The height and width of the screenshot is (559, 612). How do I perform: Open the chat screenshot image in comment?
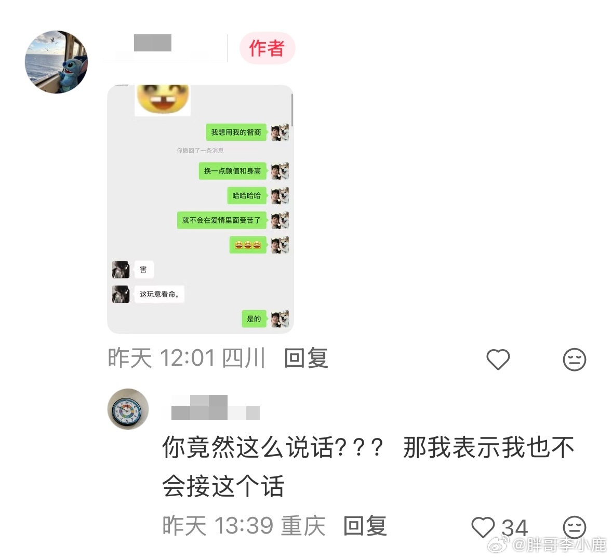click(x=200, y=209)
